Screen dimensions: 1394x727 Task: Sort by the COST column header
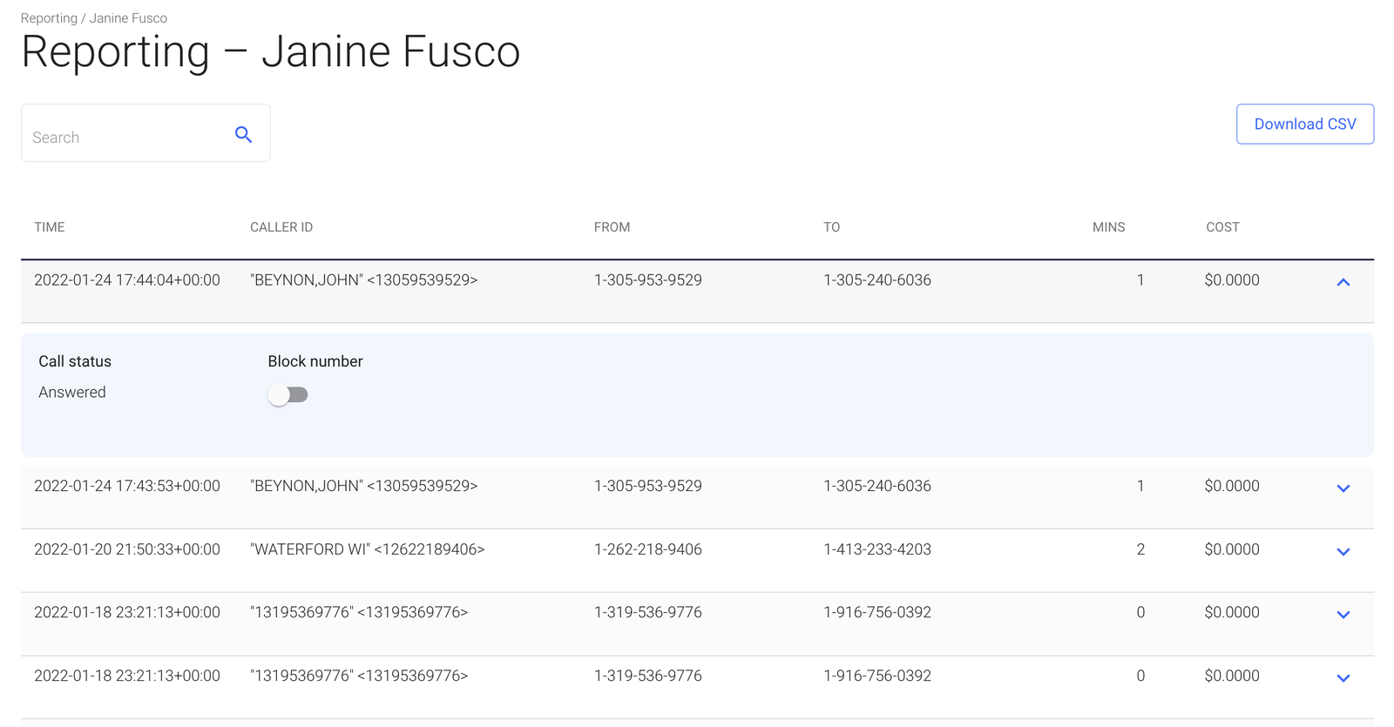click(1221, 227)
